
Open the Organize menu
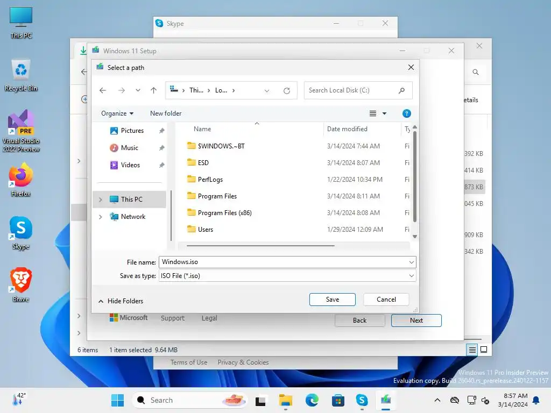(x=117, y=113)
